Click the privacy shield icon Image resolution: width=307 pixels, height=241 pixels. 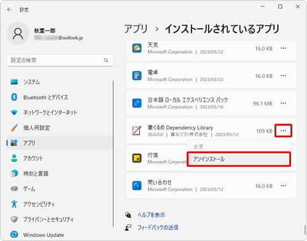14,219
